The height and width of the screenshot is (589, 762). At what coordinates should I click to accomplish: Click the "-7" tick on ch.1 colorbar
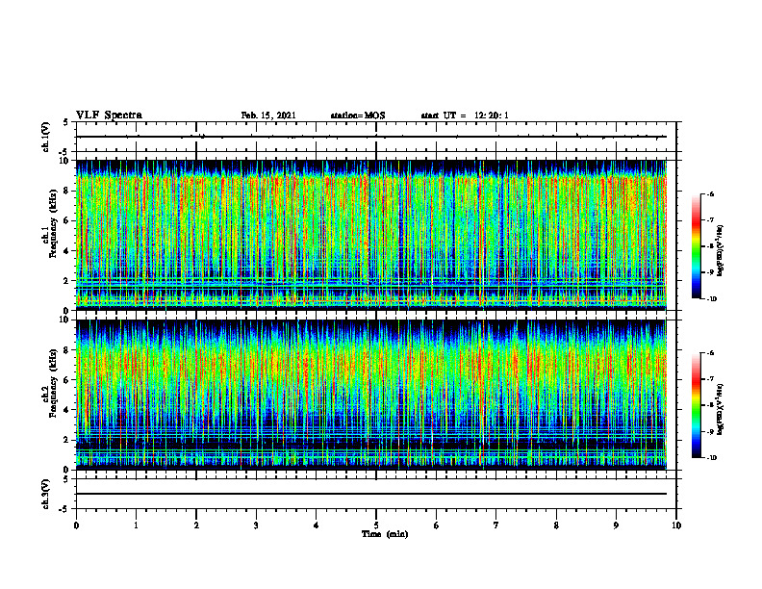[710, 220]
